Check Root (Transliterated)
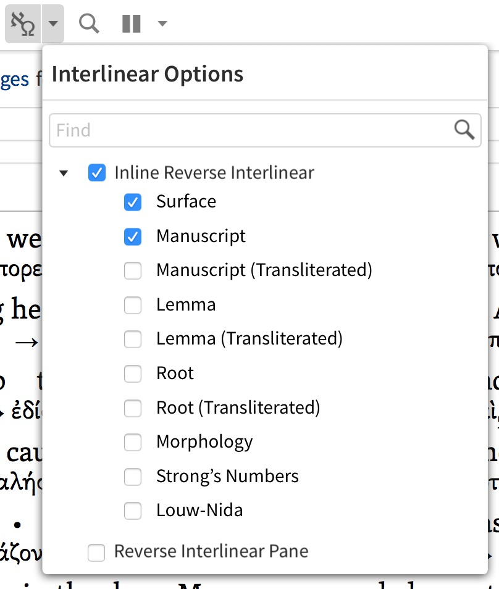This screenshot has height=589, width=499. (132, 407)
